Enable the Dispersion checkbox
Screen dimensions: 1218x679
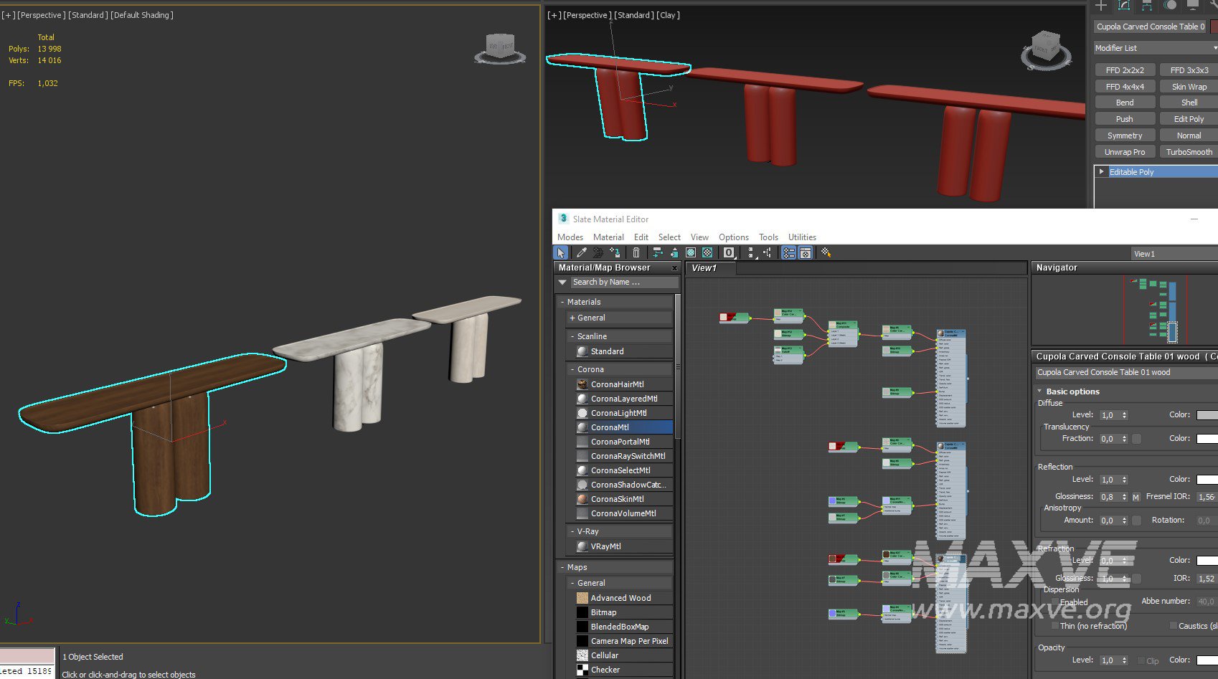coord(1054,602)
